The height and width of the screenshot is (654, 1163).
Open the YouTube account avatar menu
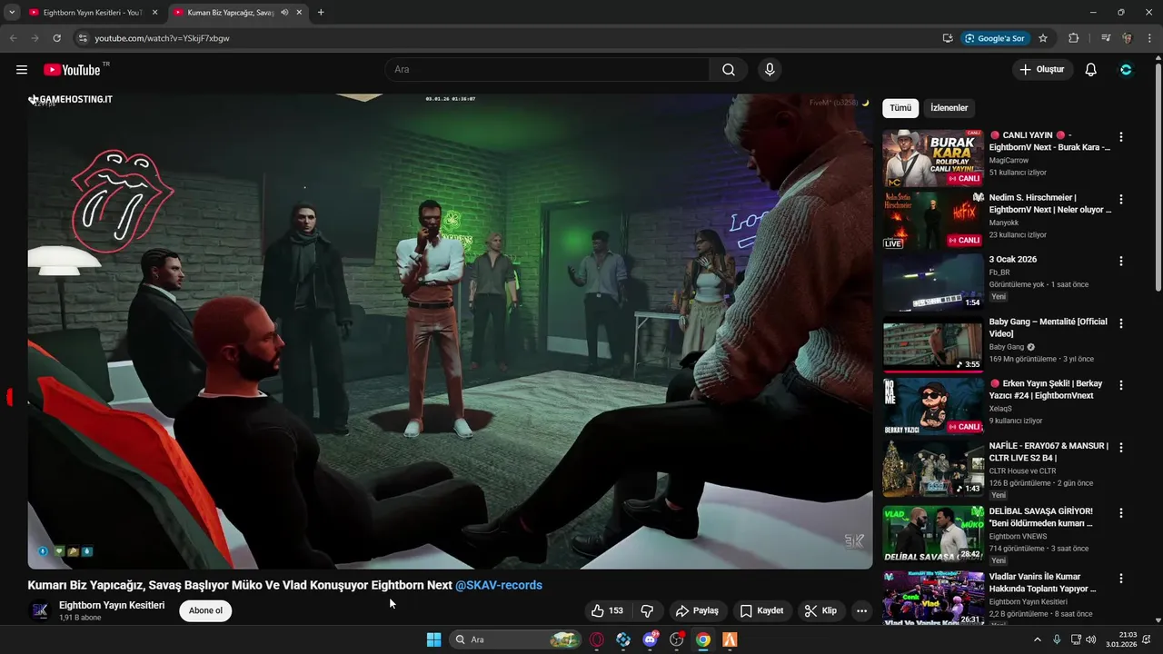[1127, 70]
